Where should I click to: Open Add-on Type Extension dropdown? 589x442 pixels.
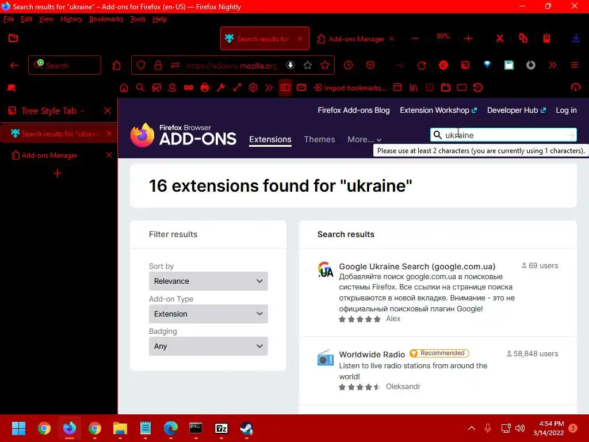(208, 314)
